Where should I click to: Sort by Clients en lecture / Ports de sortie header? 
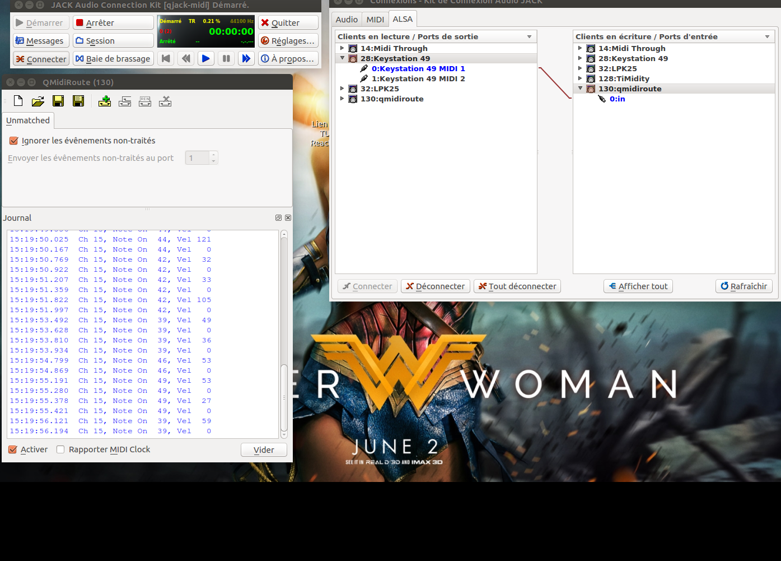click(x=436, y=36)
